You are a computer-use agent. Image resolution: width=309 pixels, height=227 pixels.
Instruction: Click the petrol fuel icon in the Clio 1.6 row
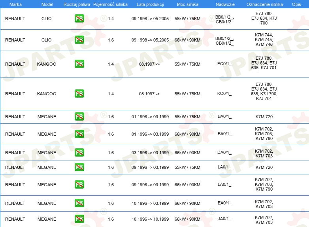point(79,40)
